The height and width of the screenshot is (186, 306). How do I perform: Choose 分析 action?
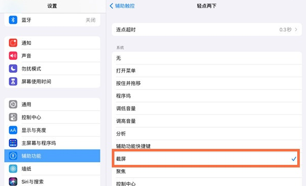207,133
